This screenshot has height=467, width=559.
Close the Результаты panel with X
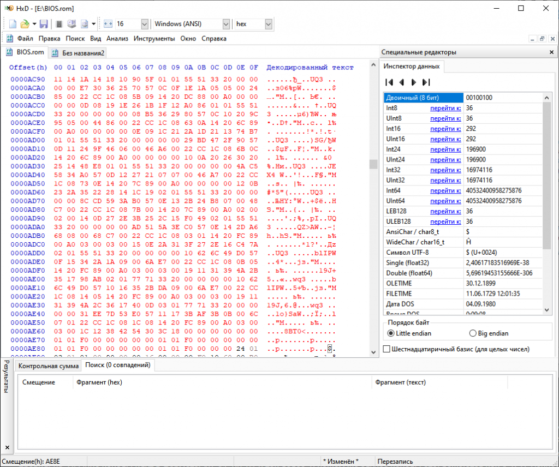[7, 447]
